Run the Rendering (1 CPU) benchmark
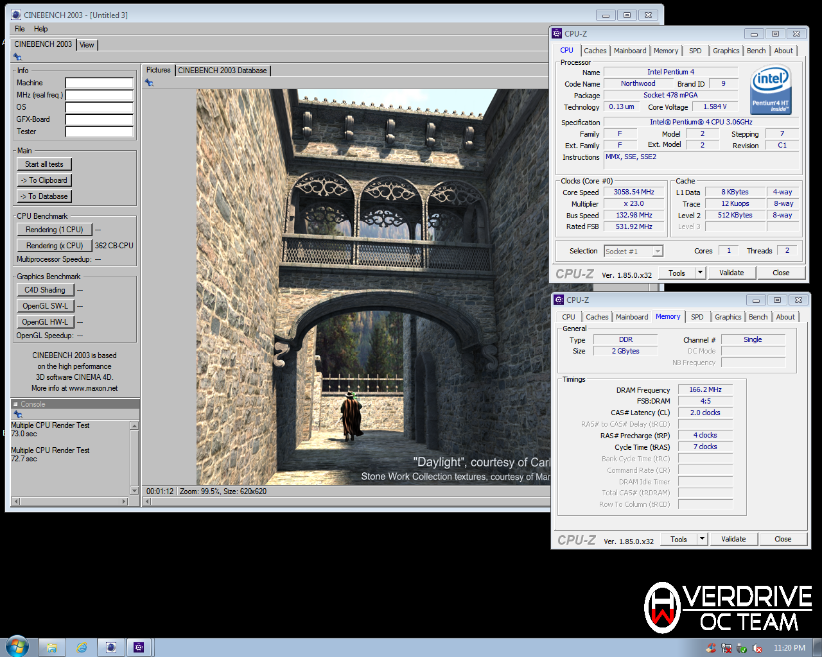 point(55,230)
